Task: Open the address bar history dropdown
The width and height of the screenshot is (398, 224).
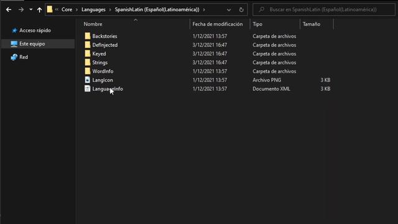Action: coord(229,10)
